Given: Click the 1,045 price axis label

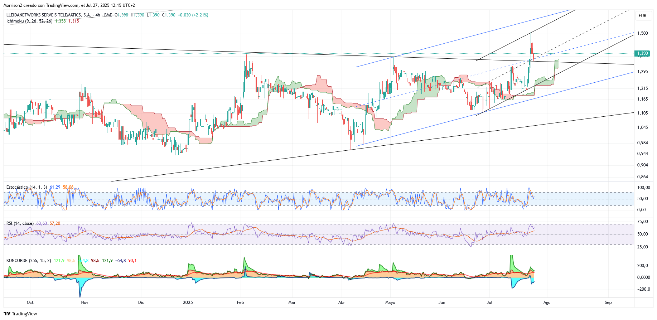Looking at the screenshot, I should tap(643, 127).
